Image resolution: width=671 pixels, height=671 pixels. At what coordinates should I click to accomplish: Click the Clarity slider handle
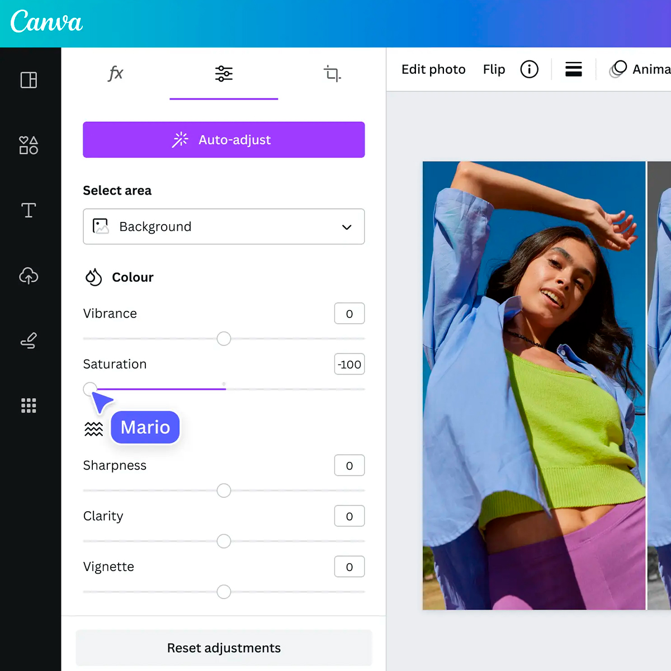coord(224,541)
